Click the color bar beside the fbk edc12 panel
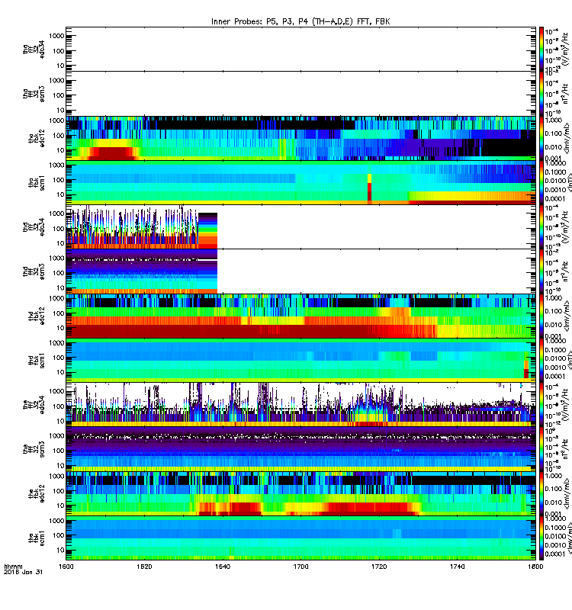The width and height of the screenshot is (572, 610). (541, 493)
